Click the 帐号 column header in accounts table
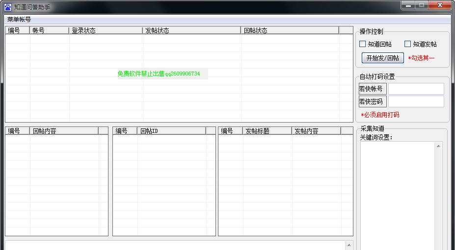This screenshot has height=250, width=455. 50,30
